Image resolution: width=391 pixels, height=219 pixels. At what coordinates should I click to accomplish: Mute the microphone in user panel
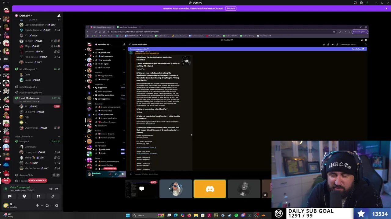(38, 206)
